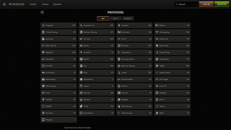This screenshot has height=130, width=231.
Task: Click the Yggdrasil icon
Action: point(43,52)
